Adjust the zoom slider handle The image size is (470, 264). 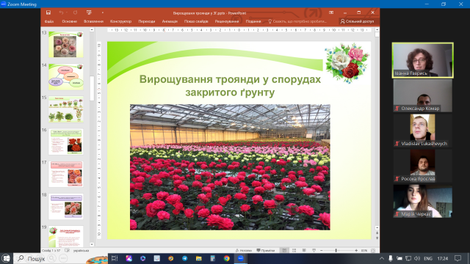tap(336, 251)
